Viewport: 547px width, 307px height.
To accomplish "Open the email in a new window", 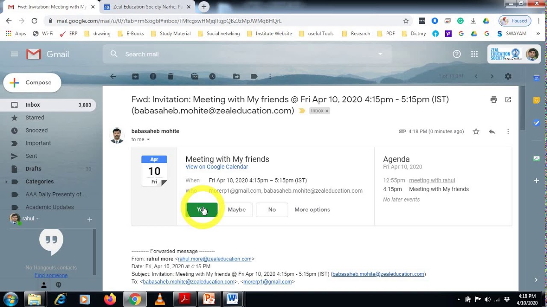I will [508, 99].
